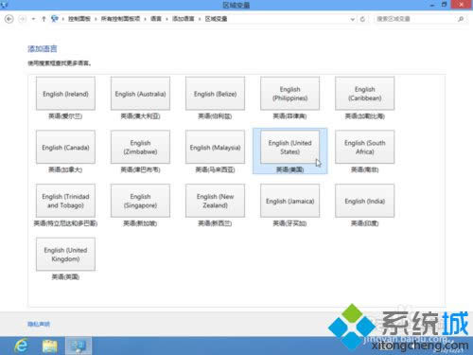
Task: Open the privacy statement link at bottom
Action: tap(39, 324)
